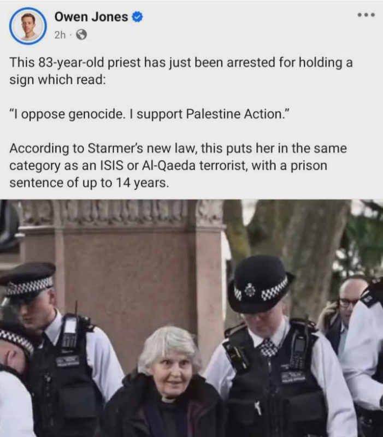Click the paragraph starting "According to Starmer's new law"
The image size is (383, 437).
[x=178, y=166]
